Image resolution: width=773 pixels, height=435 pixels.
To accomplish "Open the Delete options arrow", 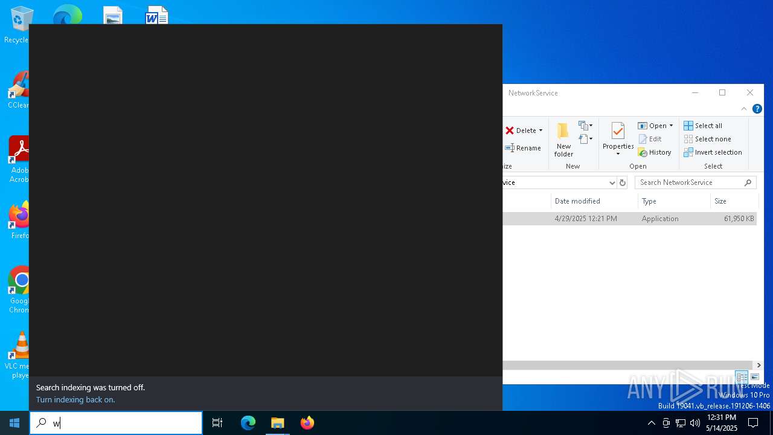I will click(x=540, y=130).
